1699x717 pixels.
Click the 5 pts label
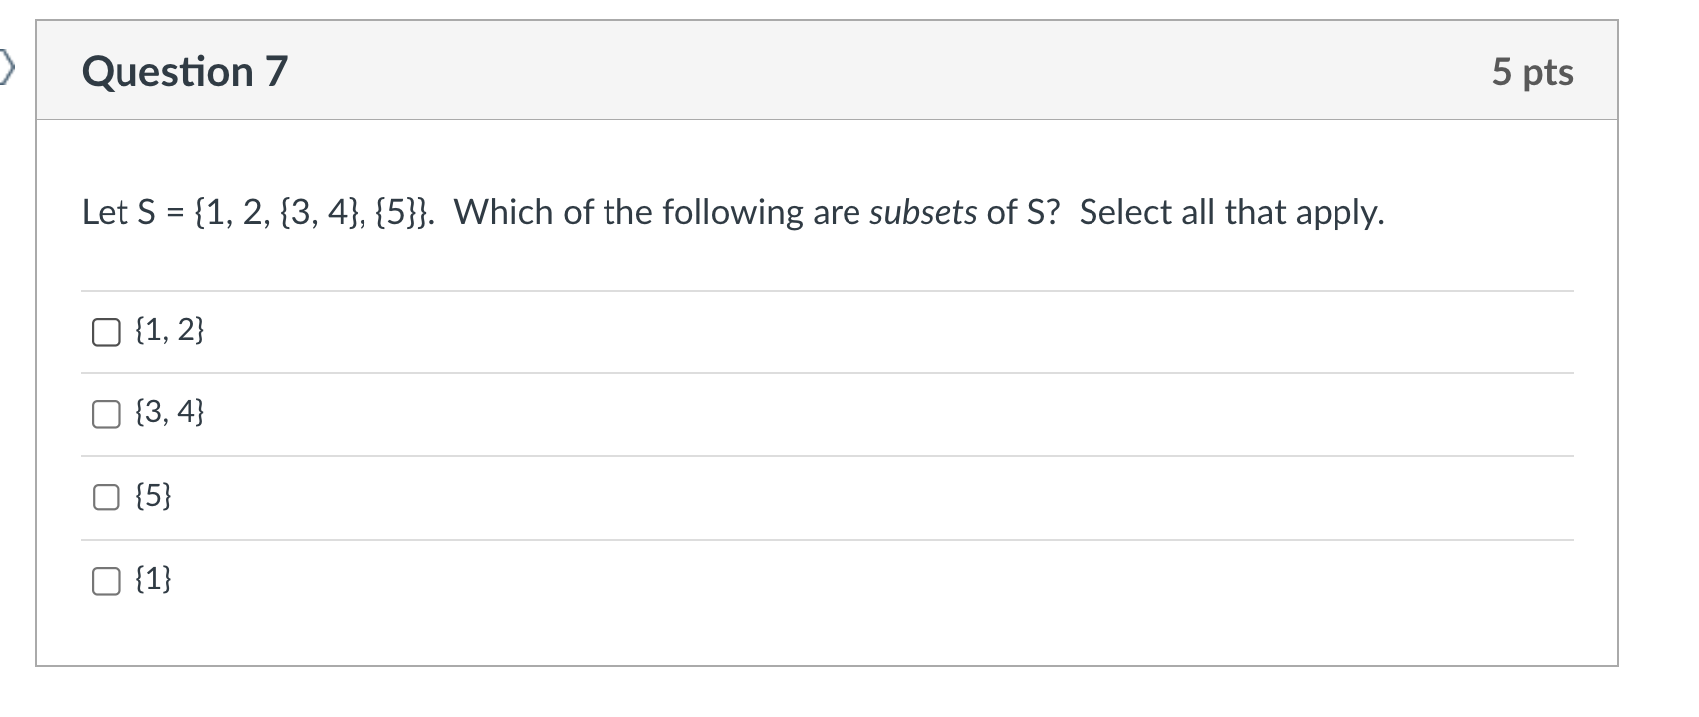(1532, 71)
